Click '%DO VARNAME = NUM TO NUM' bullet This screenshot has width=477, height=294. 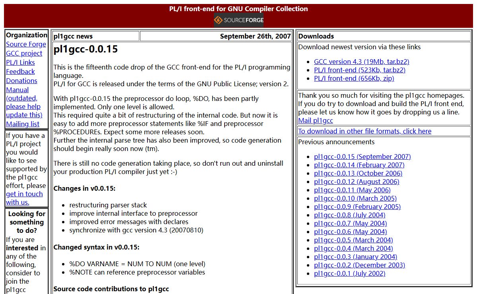pyautogui.click(x=137, y=264)
